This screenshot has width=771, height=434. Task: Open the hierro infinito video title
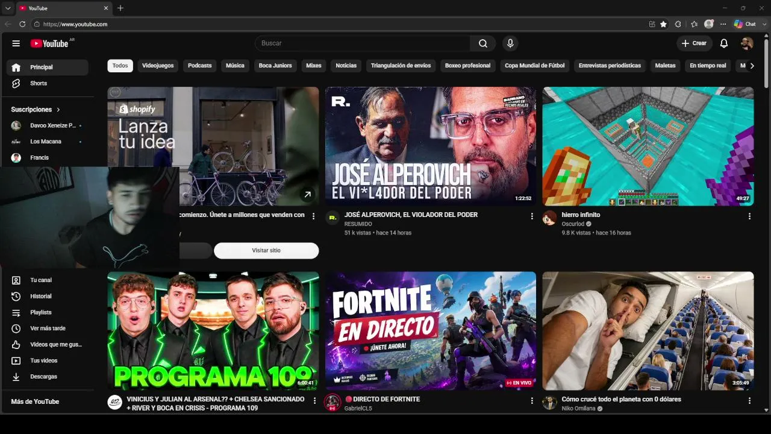tap(581, 215)
